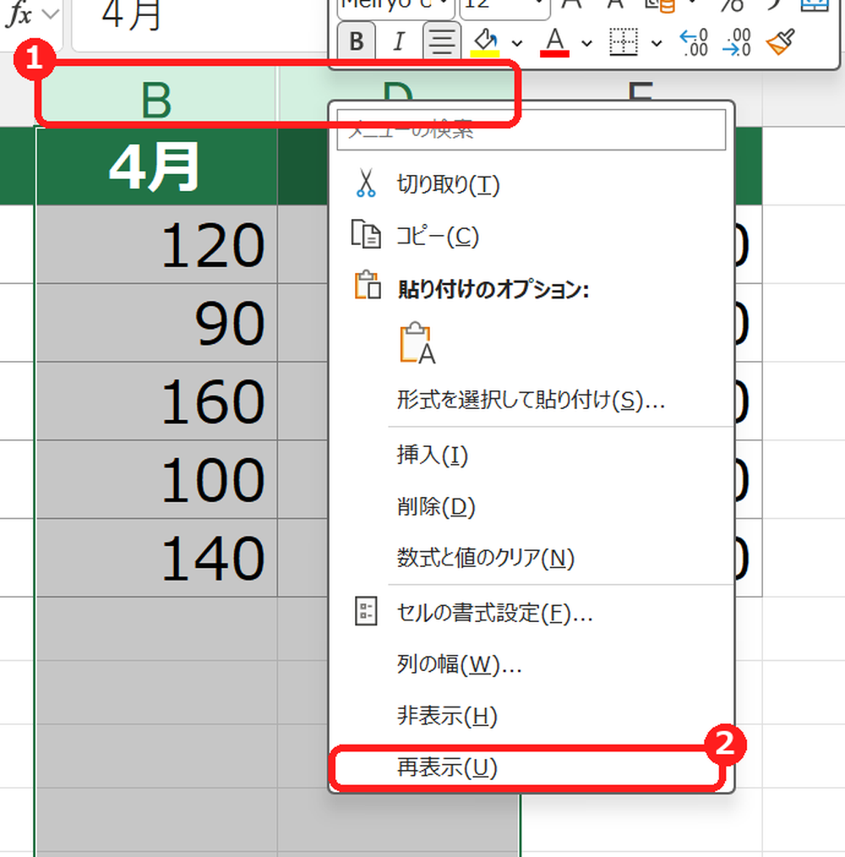845x857 pixels.
Task: Choose 列の幅(W) menu entry
Action: tap(532, 664)
